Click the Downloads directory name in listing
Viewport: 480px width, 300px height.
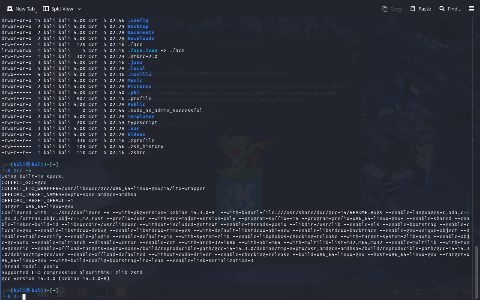141,39
